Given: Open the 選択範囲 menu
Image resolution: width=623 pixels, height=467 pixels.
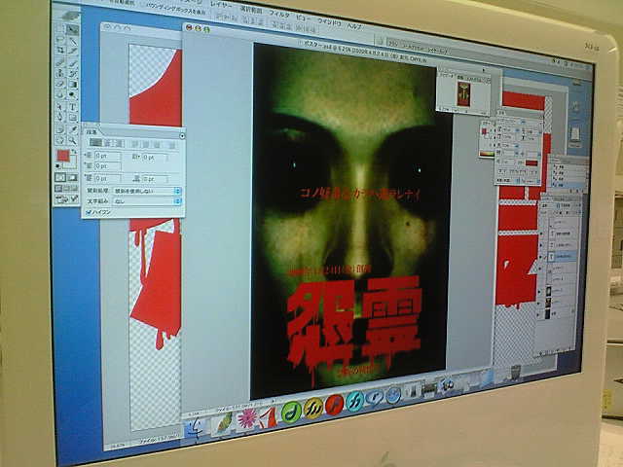Looking at the screenshot, I should 251,10.
